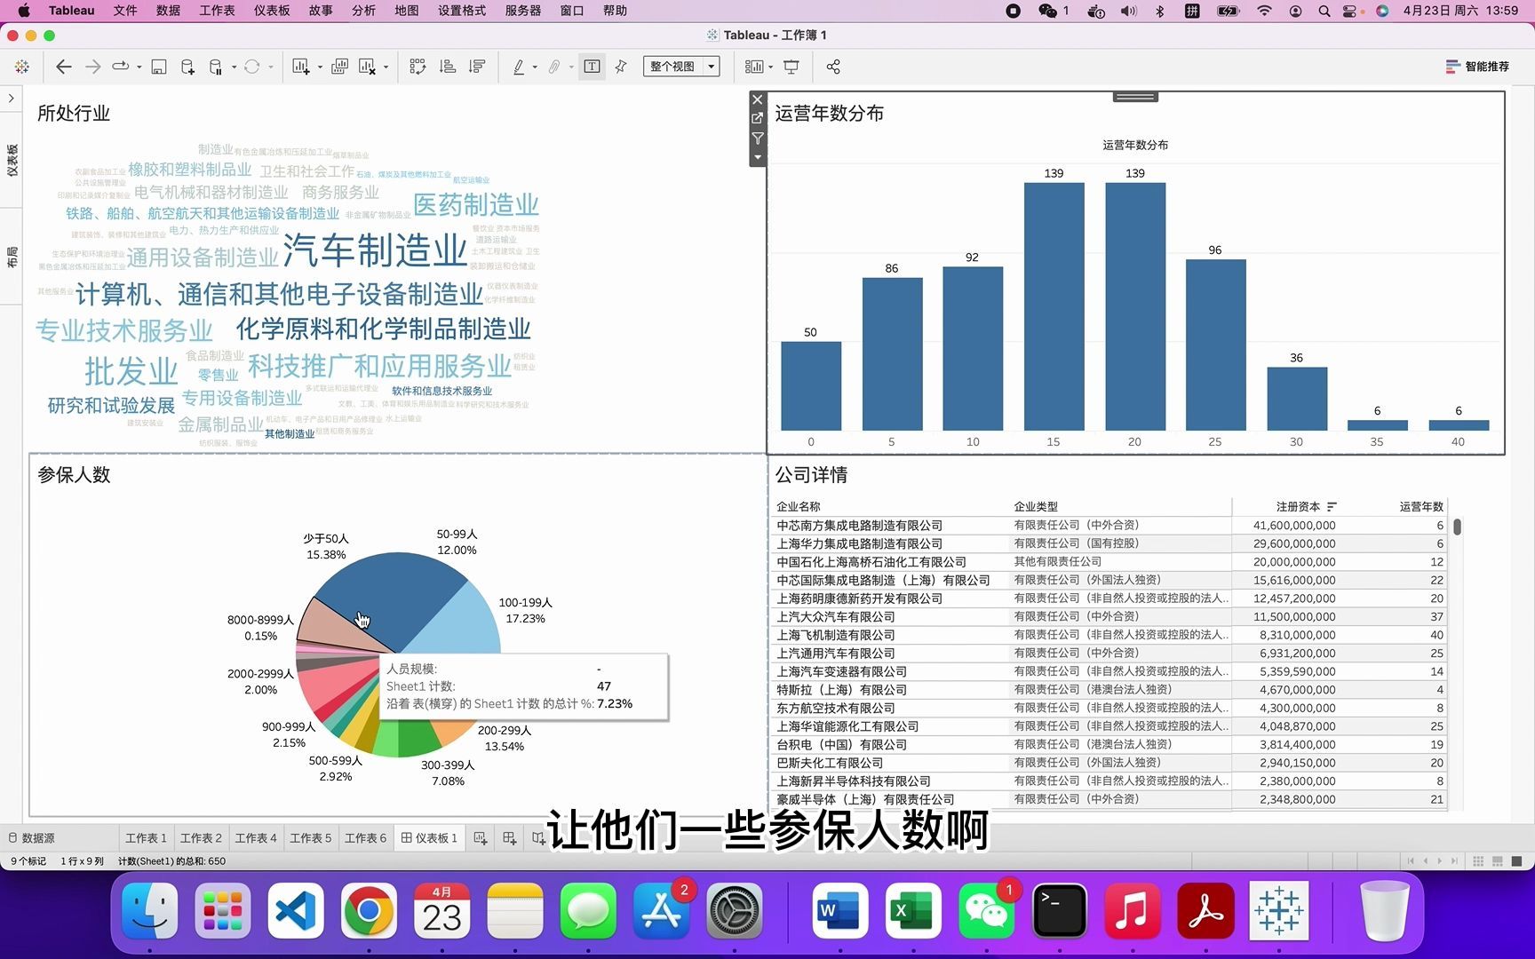Click the Presentation Mode icon

[790, 67]
